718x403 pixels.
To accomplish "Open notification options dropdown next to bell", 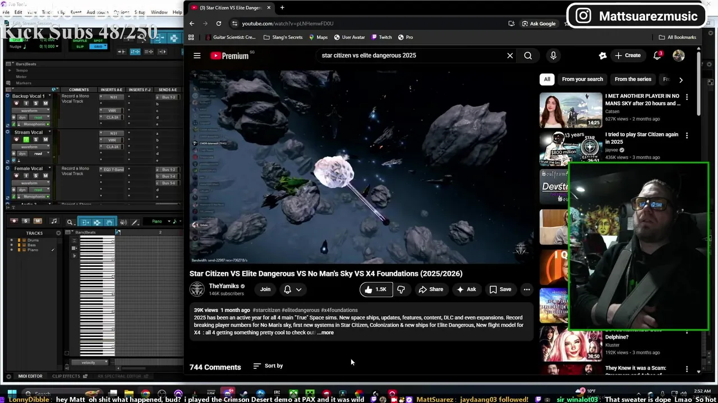I will [298, 289].
